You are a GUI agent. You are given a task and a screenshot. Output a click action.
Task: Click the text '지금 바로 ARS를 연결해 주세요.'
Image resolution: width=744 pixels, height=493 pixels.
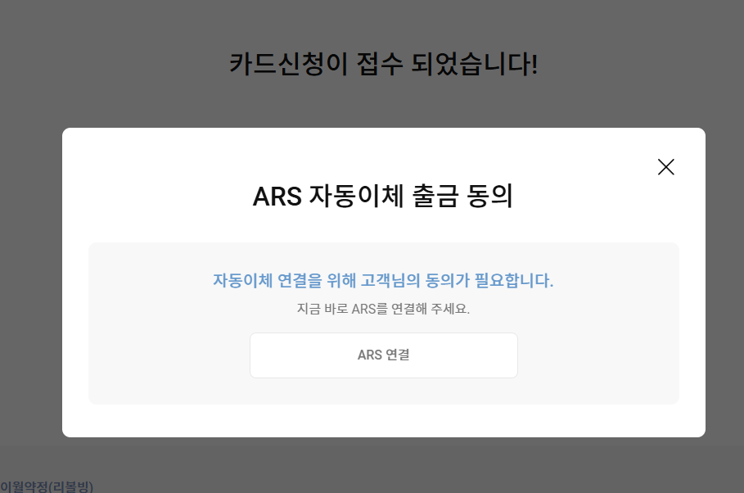point(383,309)
